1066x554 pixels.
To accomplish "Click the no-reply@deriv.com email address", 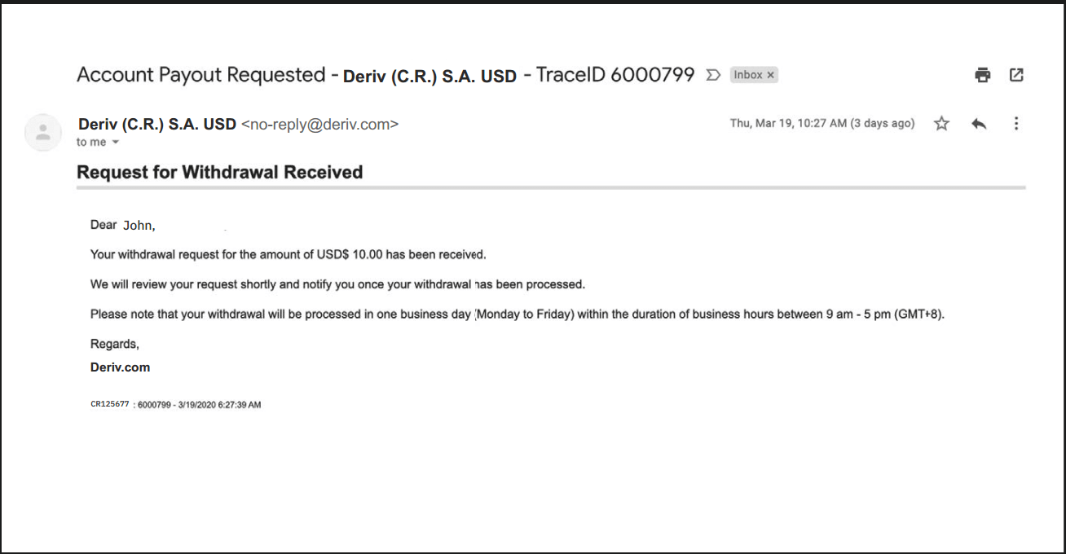I will point(319,125).
